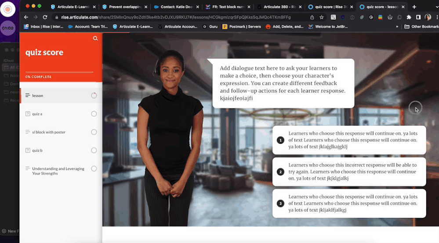Open the robot-face extension icon

click(390, 17)
